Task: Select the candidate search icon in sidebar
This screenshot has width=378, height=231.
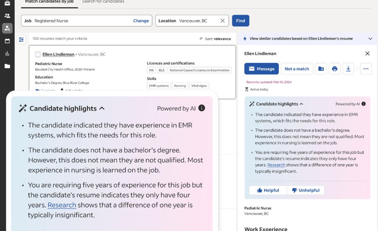Action: coord(7,28)
